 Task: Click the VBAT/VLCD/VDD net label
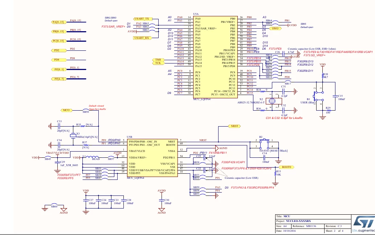click(57, 153)
